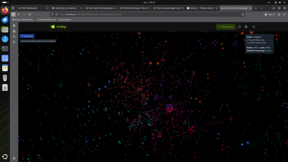
Task: Expand the list all tabs chevron
Action: [x=262, y=8]
